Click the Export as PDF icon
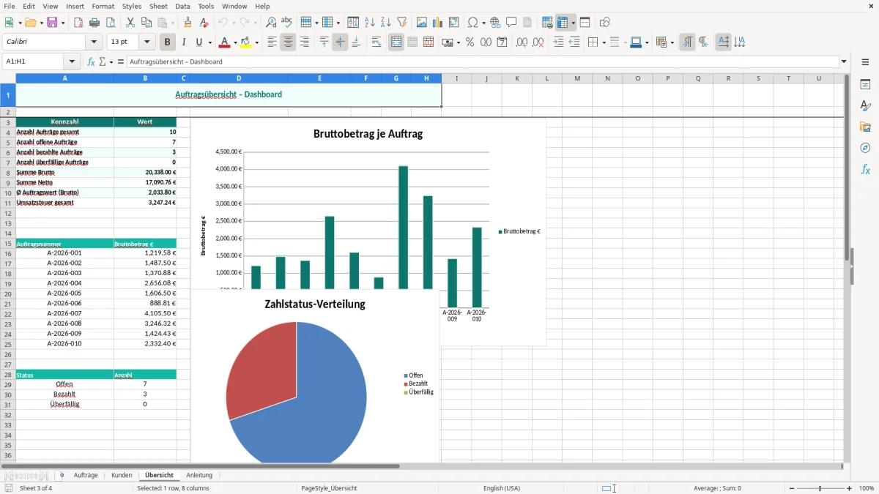The image size is (879, 494). click(x=78, y=23)
